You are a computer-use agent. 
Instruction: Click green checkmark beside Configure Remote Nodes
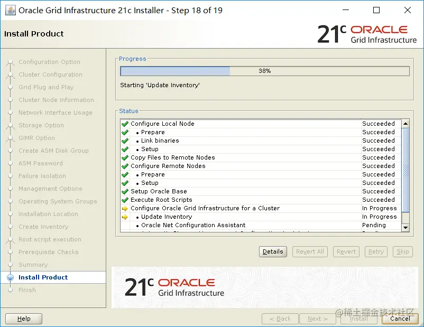click(125, 166)
